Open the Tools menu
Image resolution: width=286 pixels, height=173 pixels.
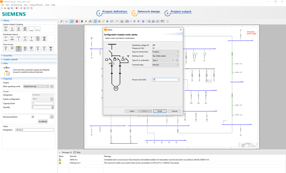[x=47, y=5]
